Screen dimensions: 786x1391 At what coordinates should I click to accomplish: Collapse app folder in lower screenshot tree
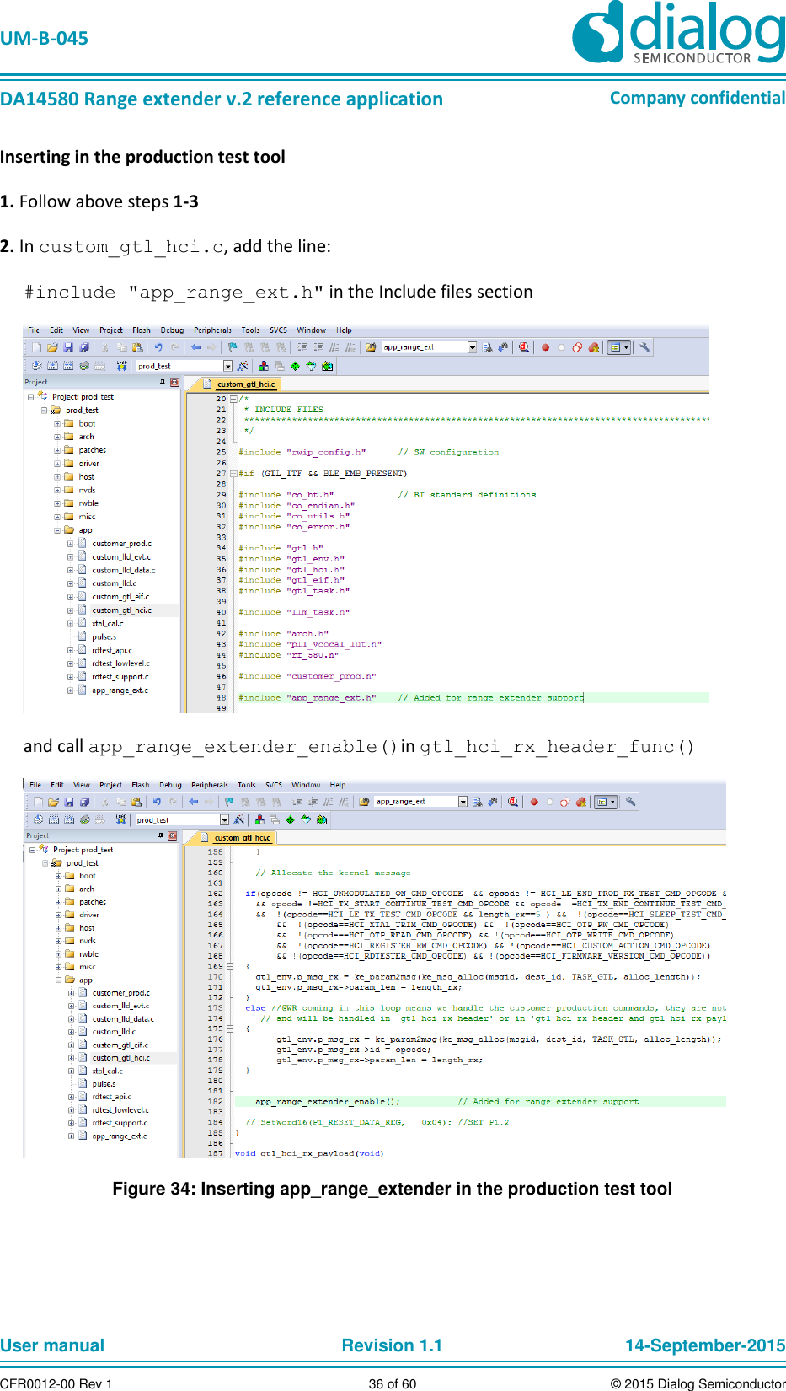click(58, 980)
